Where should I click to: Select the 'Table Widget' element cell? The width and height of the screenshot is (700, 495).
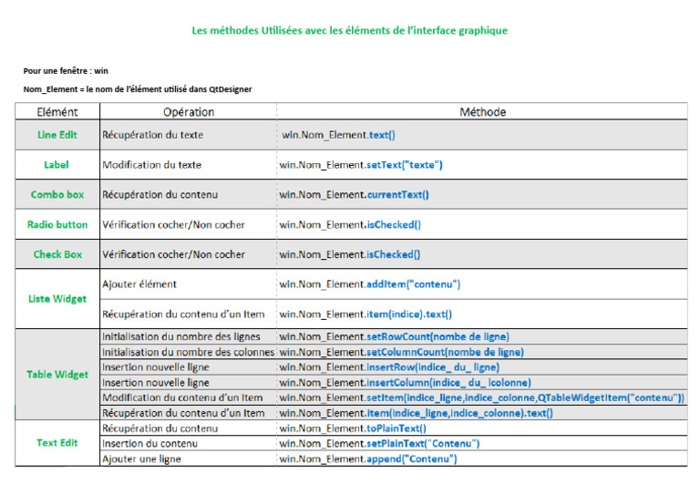[57, 375]
